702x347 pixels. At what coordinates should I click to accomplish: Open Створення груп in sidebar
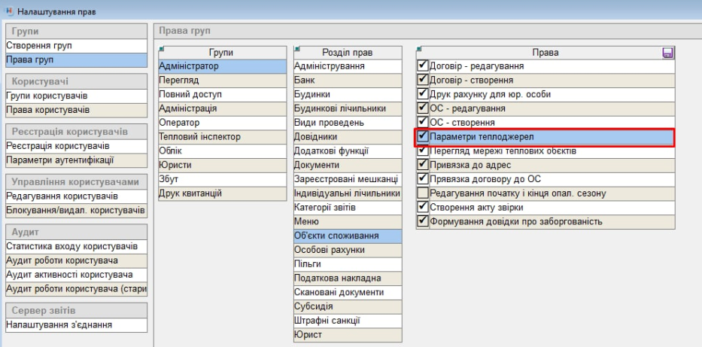[x=39, y=46]
